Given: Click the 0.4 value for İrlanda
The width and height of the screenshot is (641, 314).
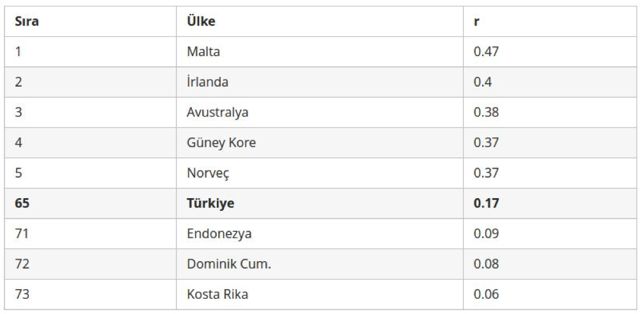Looking at the screenshot, I should click(x=483, y=82).
